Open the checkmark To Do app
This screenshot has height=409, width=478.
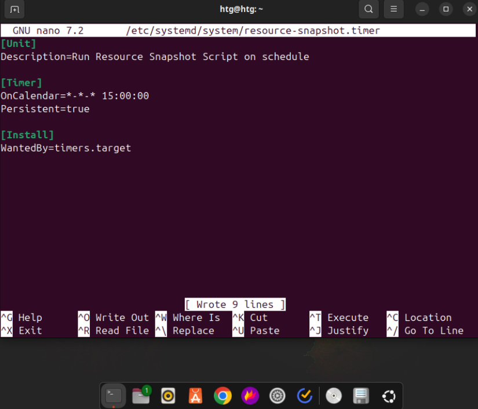click(304, 396)
